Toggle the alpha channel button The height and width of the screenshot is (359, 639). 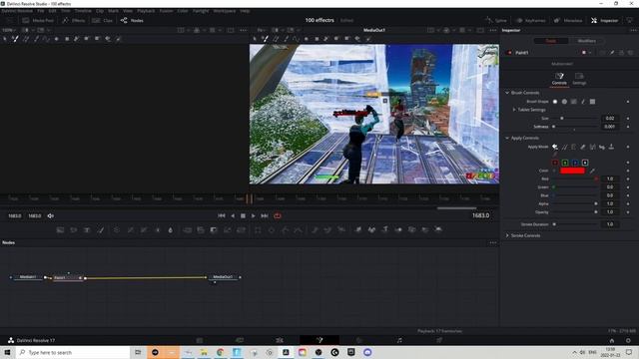585,163
